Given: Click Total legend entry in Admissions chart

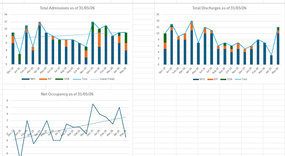Looking at the screenshot, I should (80, 79).
